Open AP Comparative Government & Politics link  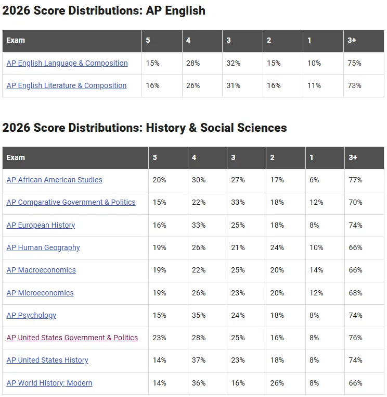pyautogui.click(x=71, y=202)
